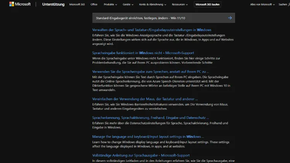Expand the Alles von Microsoft dropdown
Screen dimensions: 290x163
click(262, 4)
